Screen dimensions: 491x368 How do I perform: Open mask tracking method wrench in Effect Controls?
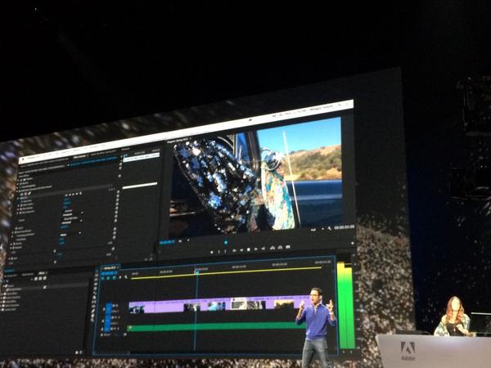tap(80, 193)
